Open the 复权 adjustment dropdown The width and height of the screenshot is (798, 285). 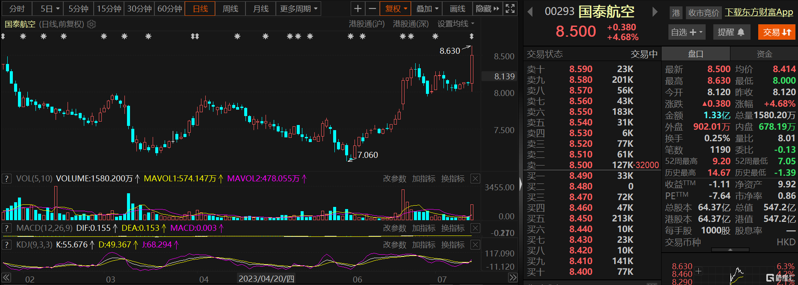tap(396, 9)
